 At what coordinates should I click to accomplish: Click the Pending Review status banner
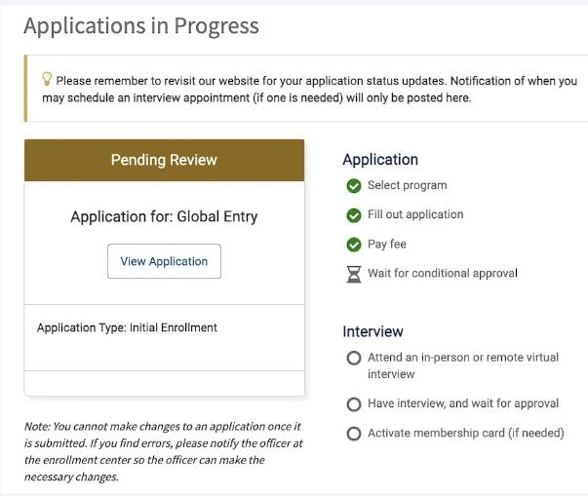[x=164, y=160]
